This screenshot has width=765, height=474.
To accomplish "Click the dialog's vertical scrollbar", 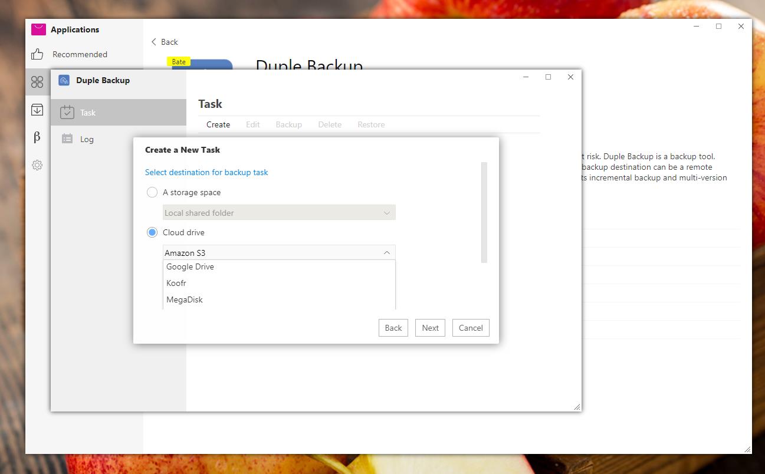I will [484, 212].
